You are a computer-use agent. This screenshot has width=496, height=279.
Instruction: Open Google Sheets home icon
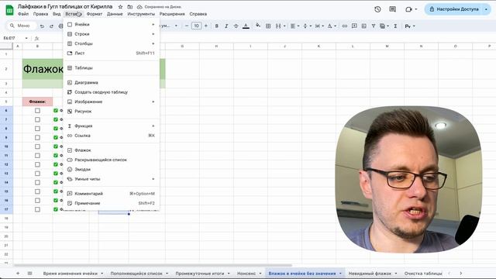tap(9, 10)
